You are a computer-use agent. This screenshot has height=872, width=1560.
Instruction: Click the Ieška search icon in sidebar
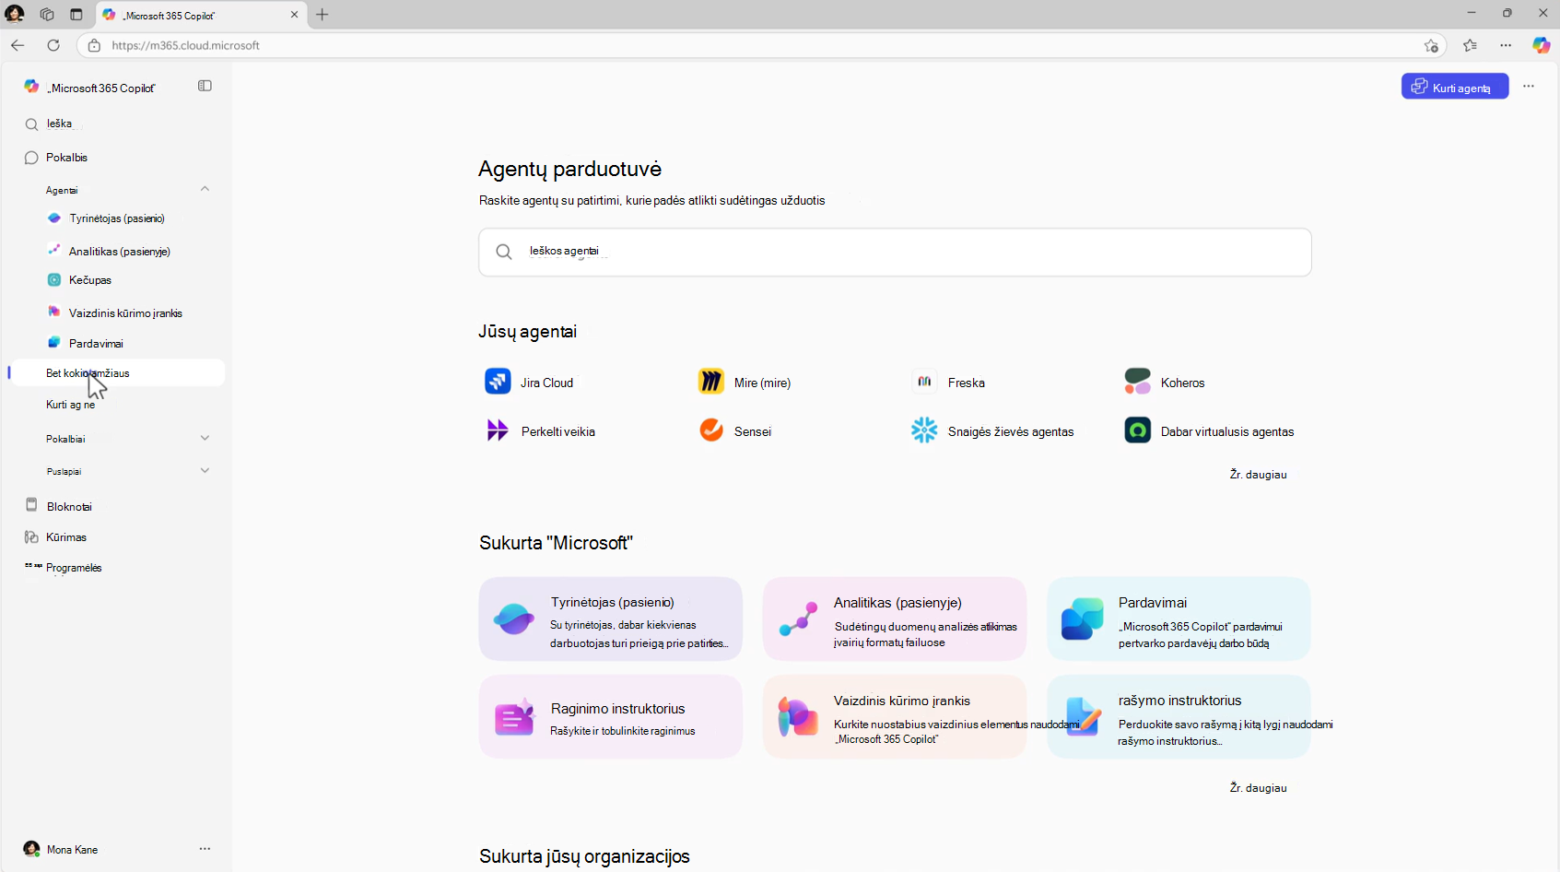tap(31, 124)
